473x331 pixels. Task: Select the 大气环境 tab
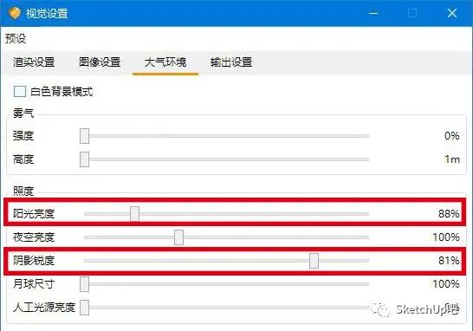(x=165, y=62)
